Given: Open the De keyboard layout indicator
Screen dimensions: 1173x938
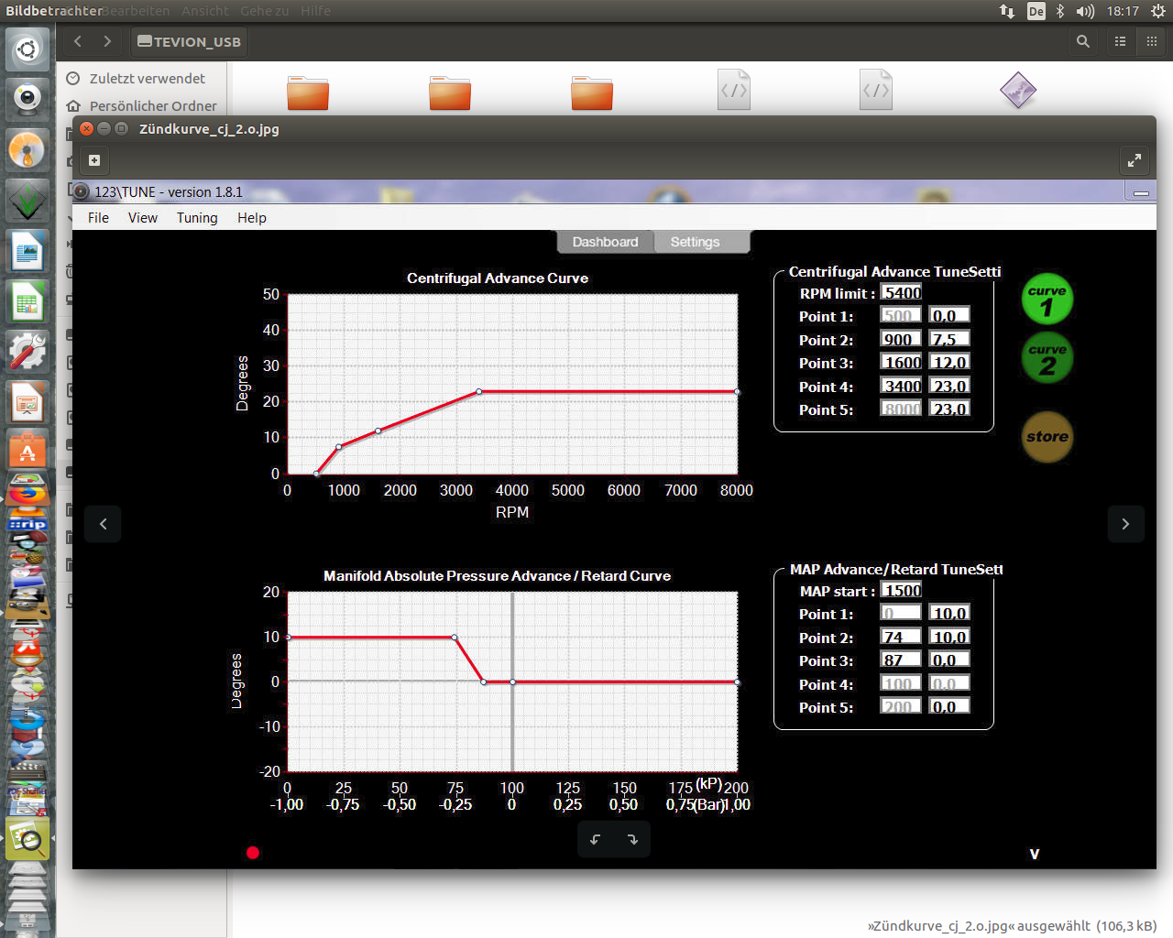Looking at the screenshot, I should 1036,11.
